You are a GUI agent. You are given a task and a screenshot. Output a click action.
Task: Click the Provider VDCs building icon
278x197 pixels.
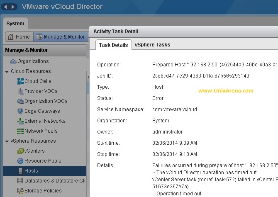[20, 91]
